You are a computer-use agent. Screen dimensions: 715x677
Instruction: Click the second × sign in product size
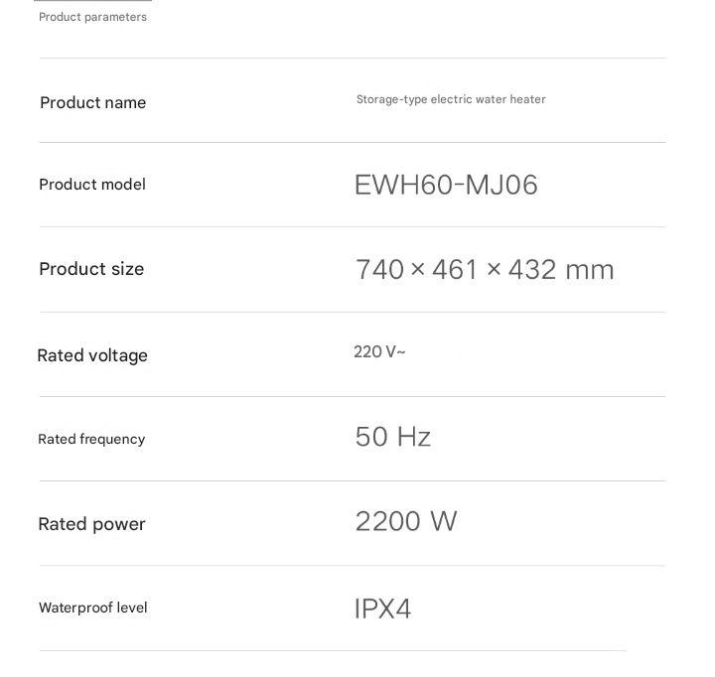tap(494, 269)
